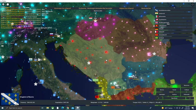
Task: Collapse the player list with the V arrow
Action: coord(174,8)
